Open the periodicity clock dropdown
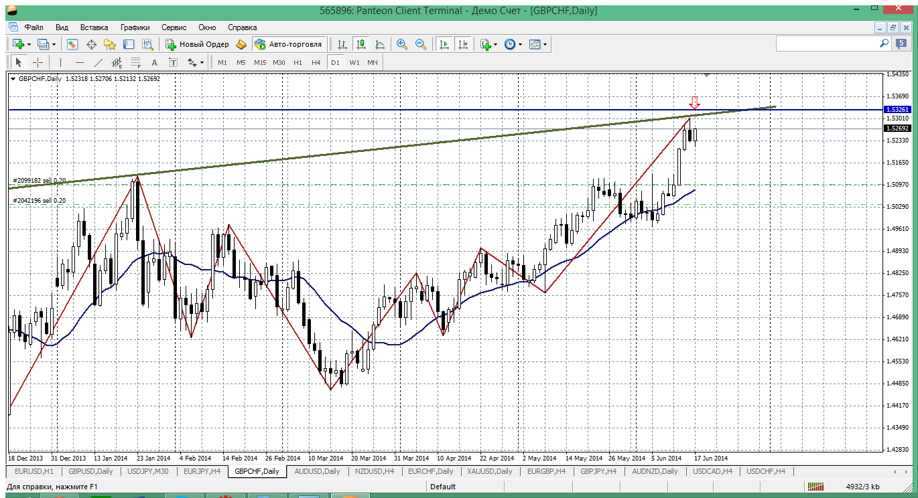 click(520, 44)
